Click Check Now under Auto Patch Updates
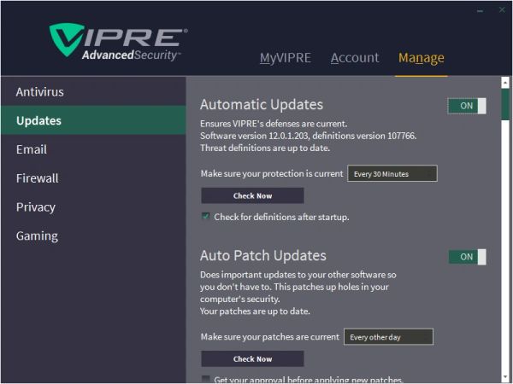The height and width of the screenshot is (384, 513). (x=252, y=359)
